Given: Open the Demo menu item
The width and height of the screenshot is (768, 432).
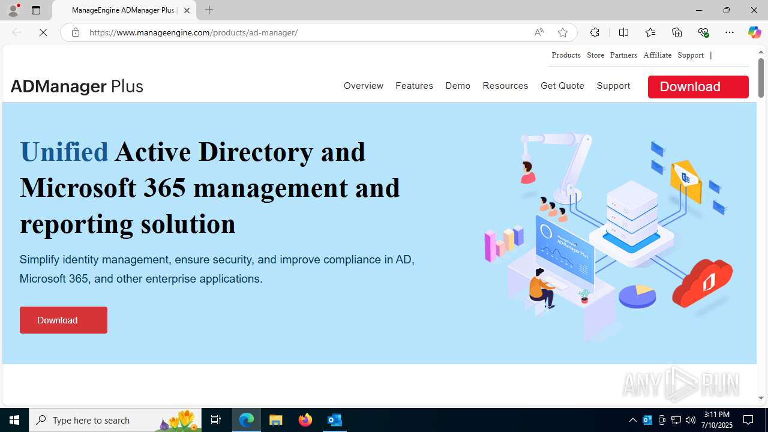Looking at the screenshot, I should tap(458, 86).
